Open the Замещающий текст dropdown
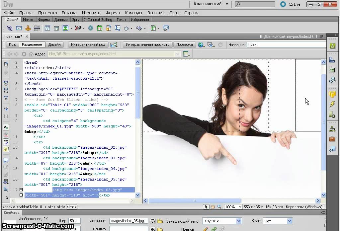340x231 pixels. click(239, 221)
